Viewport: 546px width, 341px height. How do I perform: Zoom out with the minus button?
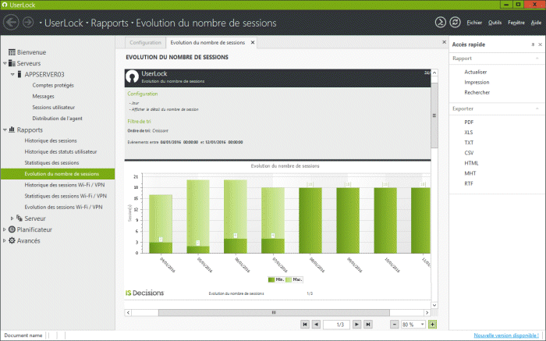click(394, 325)
